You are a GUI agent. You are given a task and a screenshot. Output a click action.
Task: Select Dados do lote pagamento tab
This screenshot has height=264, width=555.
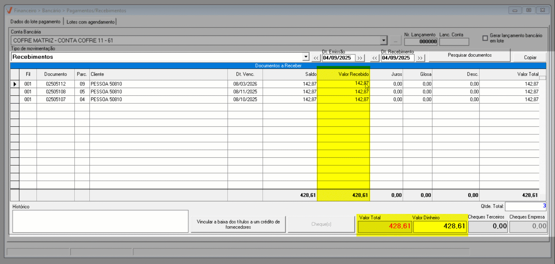(x=36, y=22)
